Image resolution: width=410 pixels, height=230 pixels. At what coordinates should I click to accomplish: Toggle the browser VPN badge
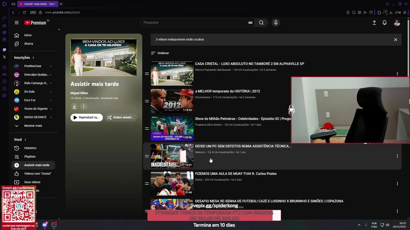pos(33,12)
